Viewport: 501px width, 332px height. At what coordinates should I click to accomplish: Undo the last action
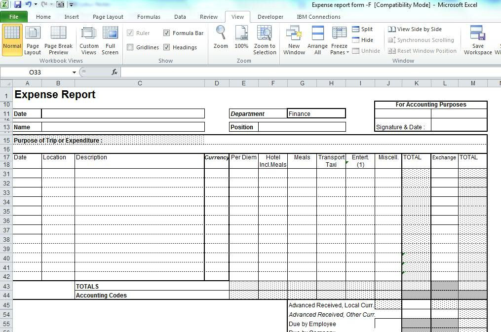(x=29, y=4)
